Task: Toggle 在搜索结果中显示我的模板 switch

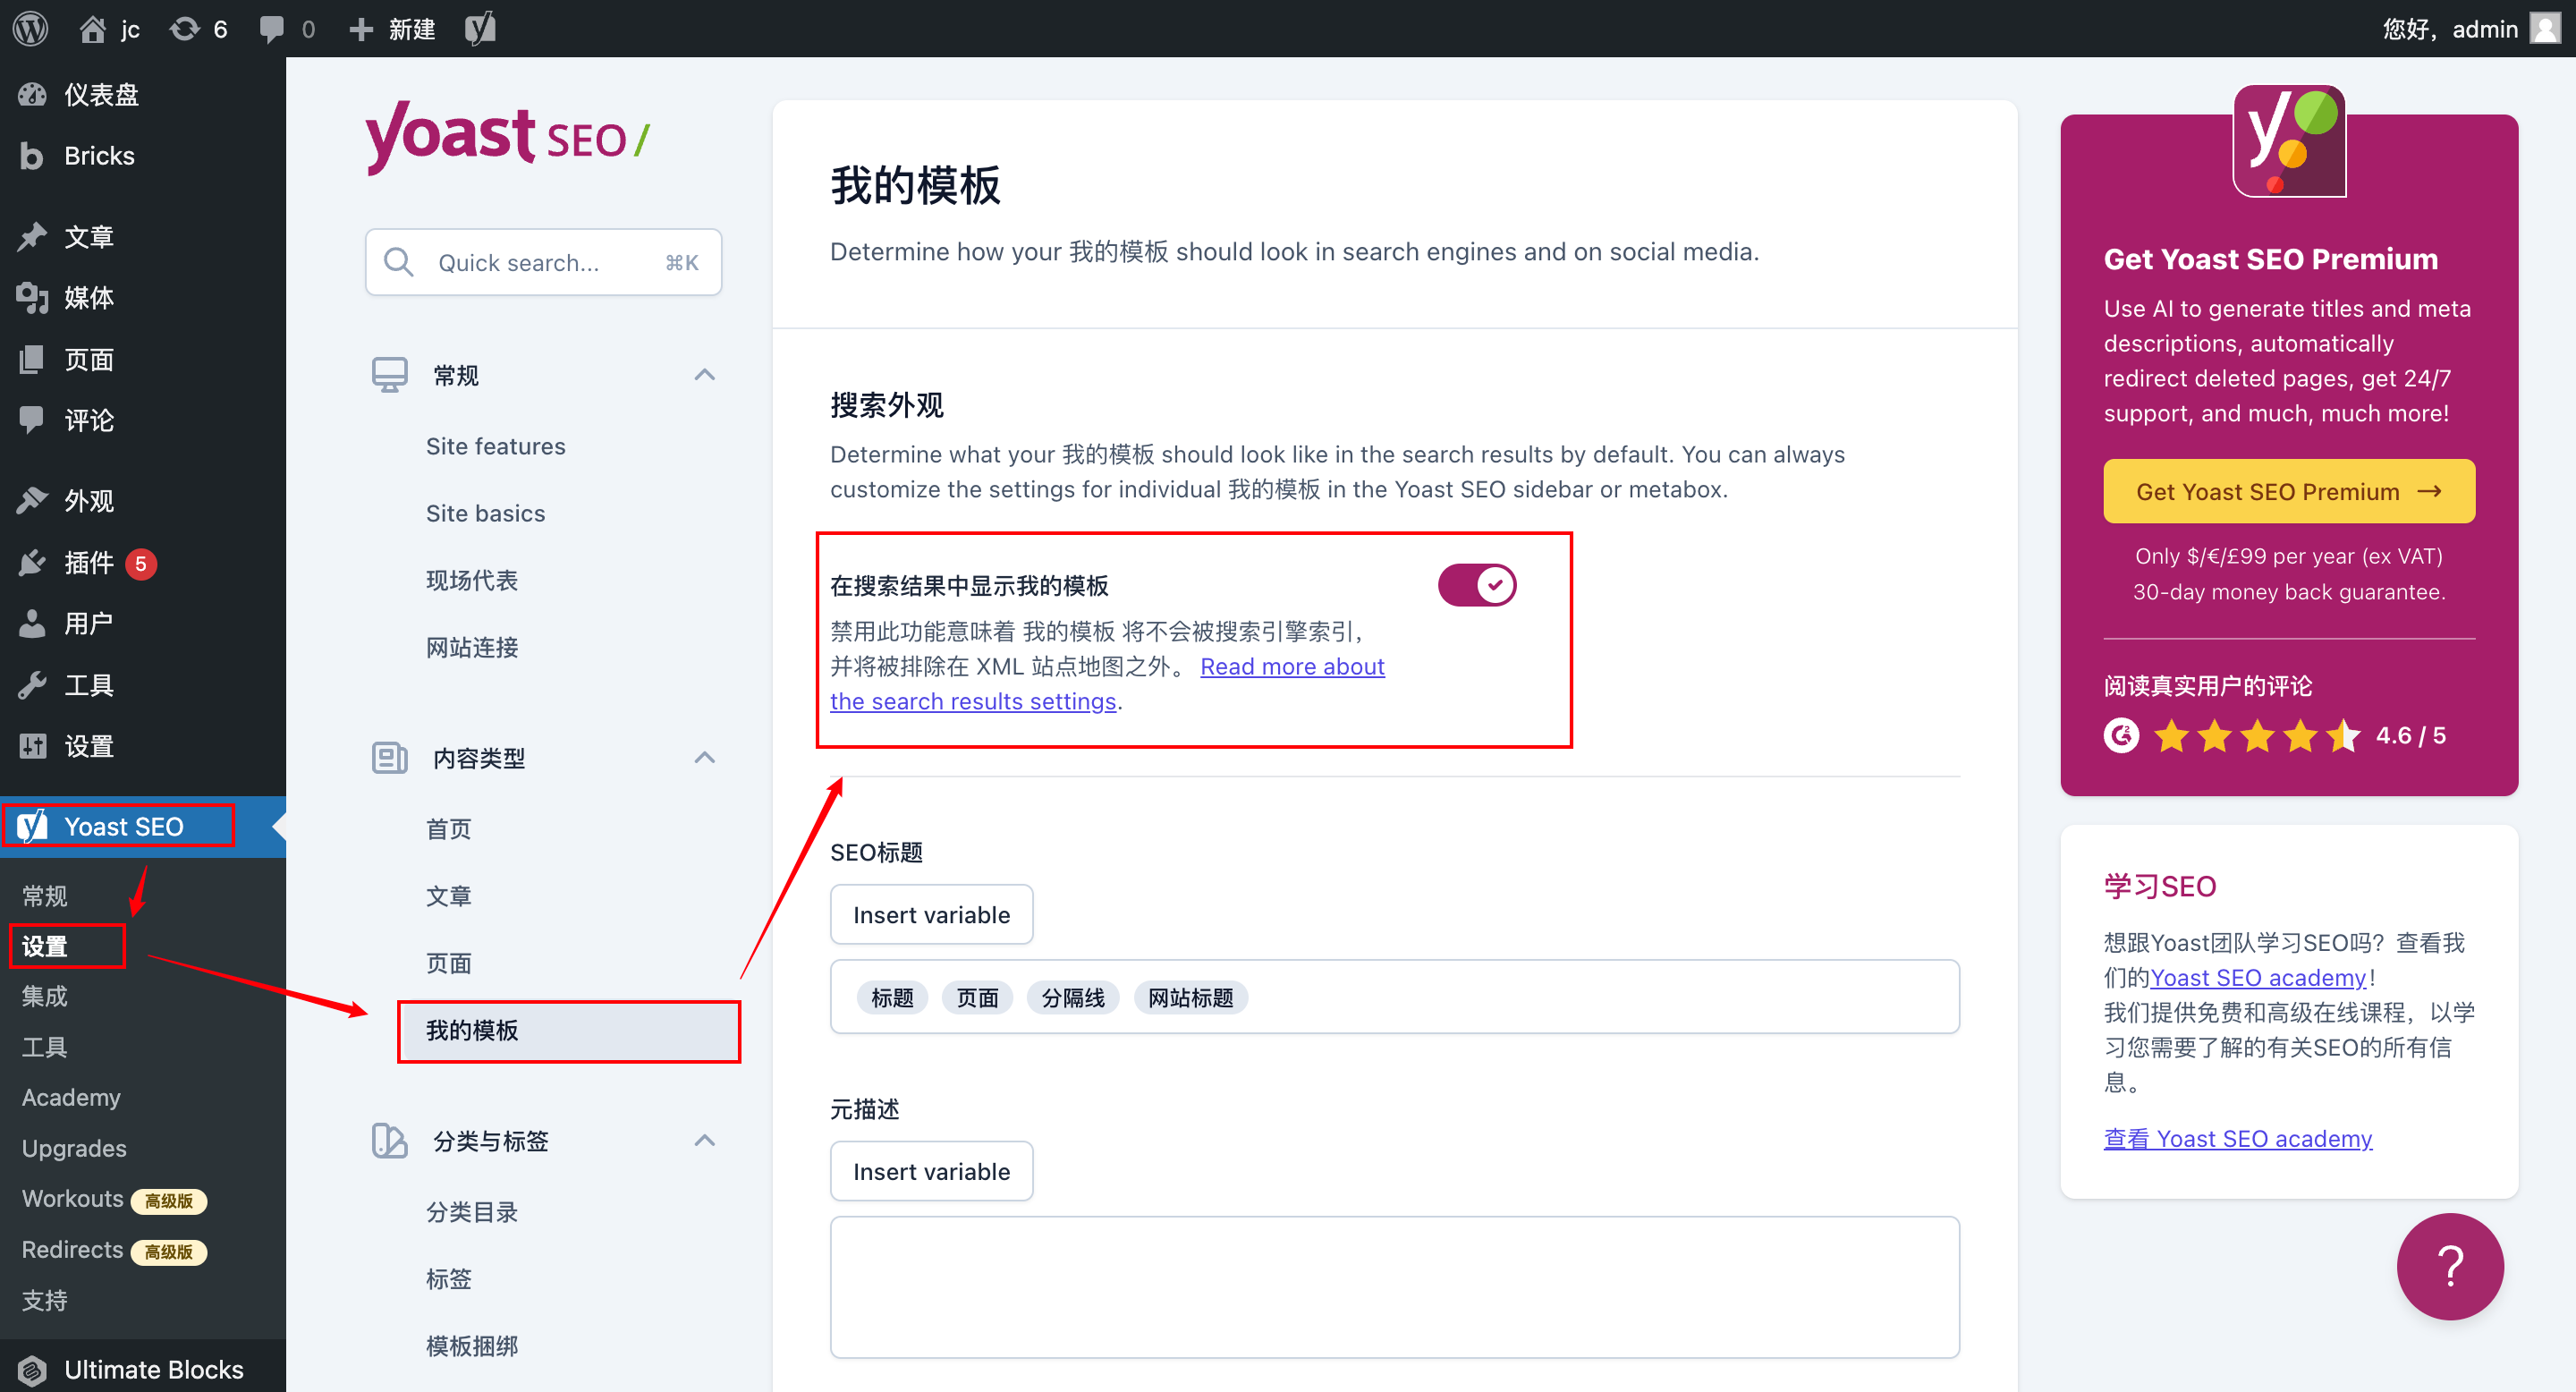Action: (x=1477, y=585)
